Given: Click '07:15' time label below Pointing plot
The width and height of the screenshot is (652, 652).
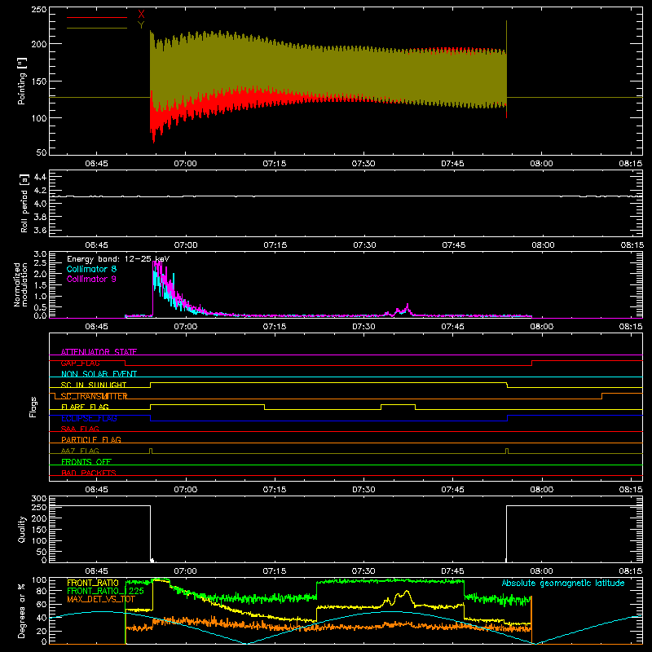Looking at the screenshot, I should point(275,164).
